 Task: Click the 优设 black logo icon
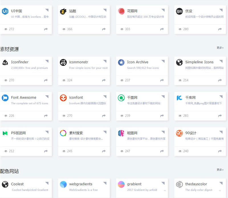(180, 11)
